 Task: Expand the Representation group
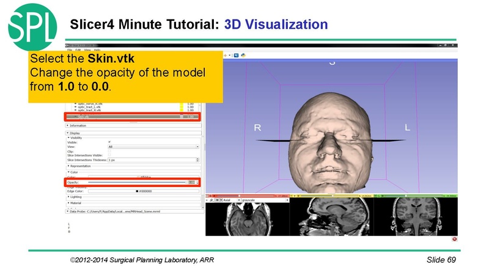[x=79, y=166]
